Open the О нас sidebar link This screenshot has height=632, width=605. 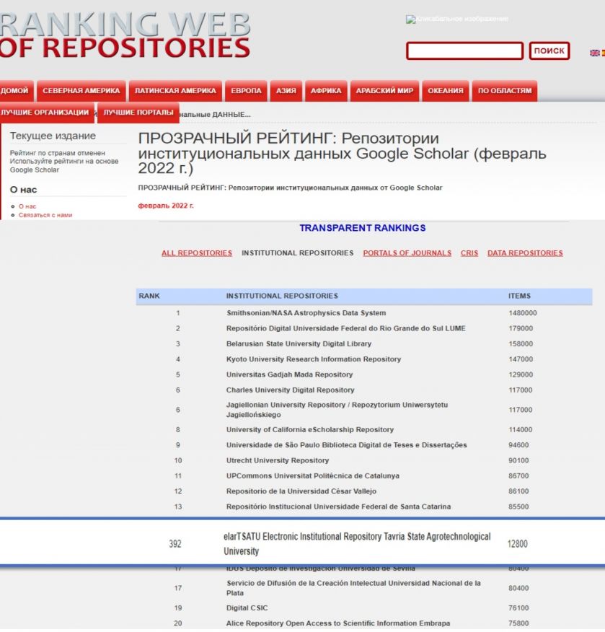click(27, 206)
